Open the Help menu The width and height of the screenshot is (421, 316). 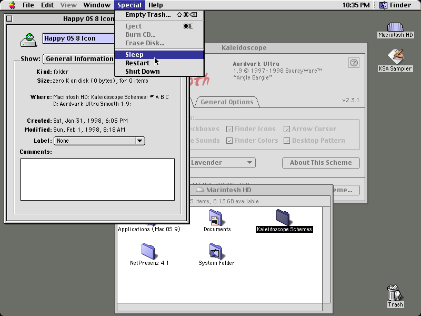tap(155, 5)
